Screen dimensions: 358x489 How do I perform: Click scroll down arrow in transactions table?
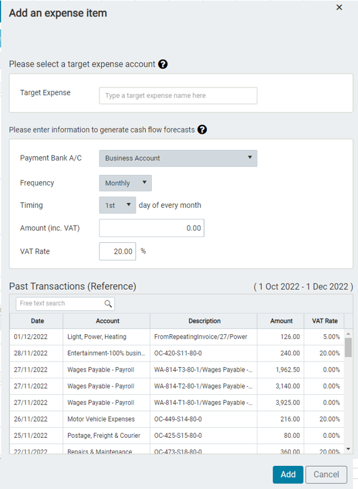pos(349,449)
